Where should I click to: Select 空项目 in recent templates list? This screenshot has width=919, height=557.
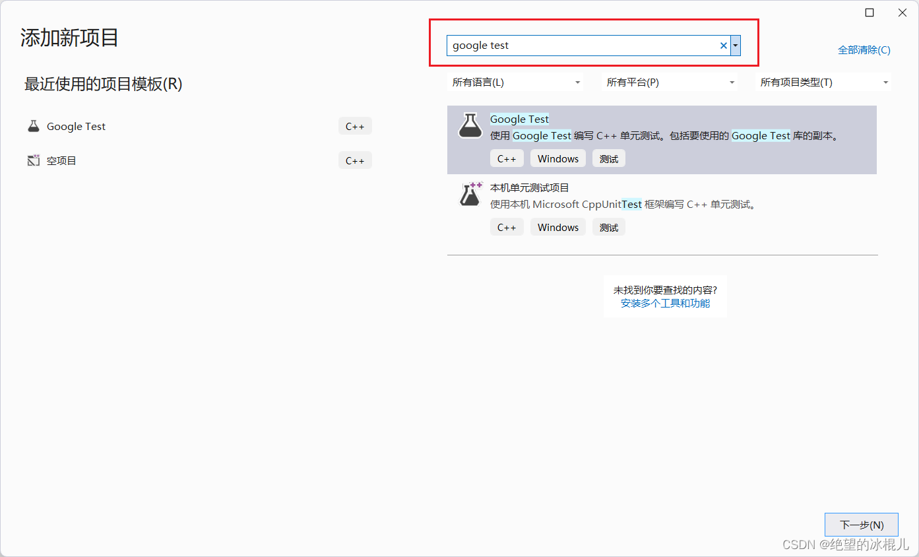199,160
